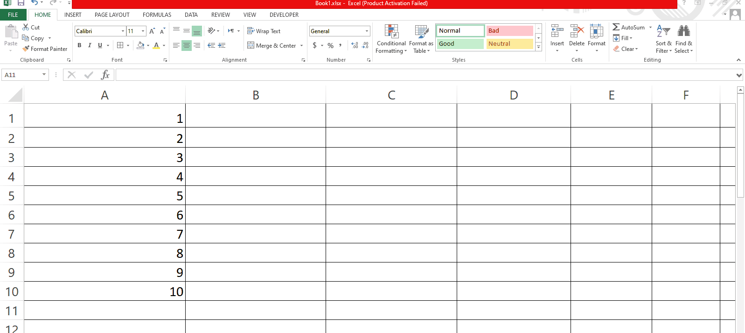745x333 pixels.
Task: Toggle italic formatting
Action: tap(90, 45)
